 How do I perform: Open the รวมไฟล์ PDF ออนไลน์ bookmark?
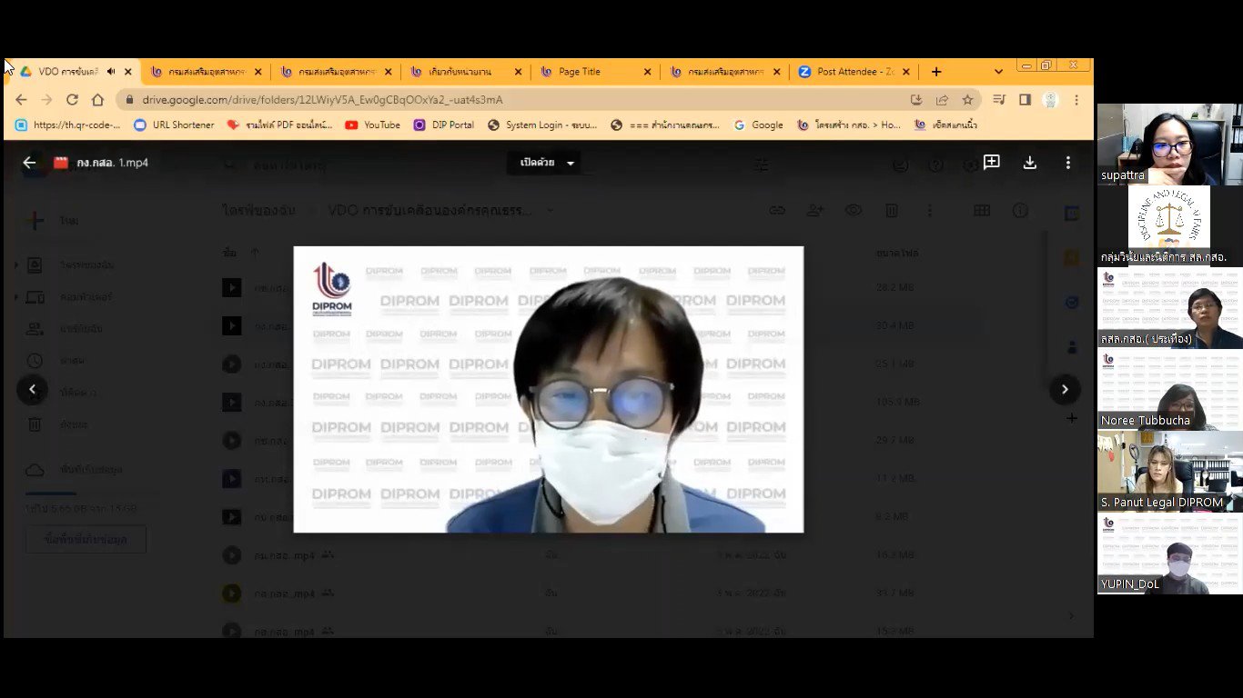(280, 125)
